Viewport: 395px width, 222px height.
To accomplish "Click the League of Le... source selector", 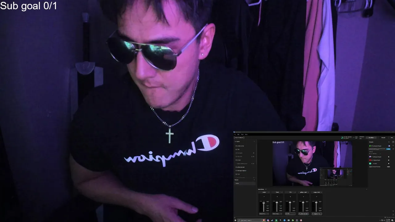I will click(317, 214).
